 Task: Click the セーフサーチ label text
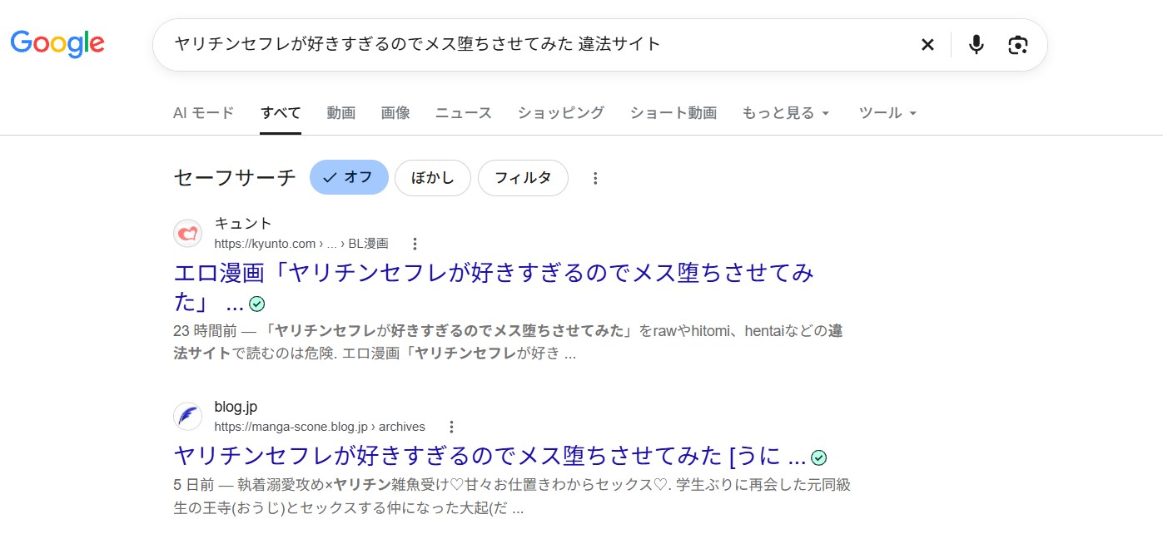pyautogui.click(x=235, y=178)
